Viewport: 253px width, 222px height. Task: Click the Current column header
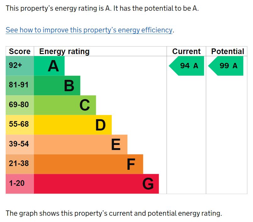click(x=186, y=52)
